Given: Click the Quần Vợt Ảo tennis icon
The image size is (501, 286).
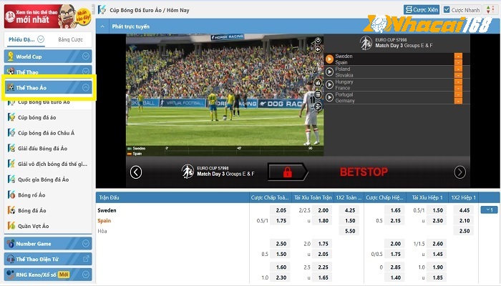Looking at the screenshot, I should 11,226.
